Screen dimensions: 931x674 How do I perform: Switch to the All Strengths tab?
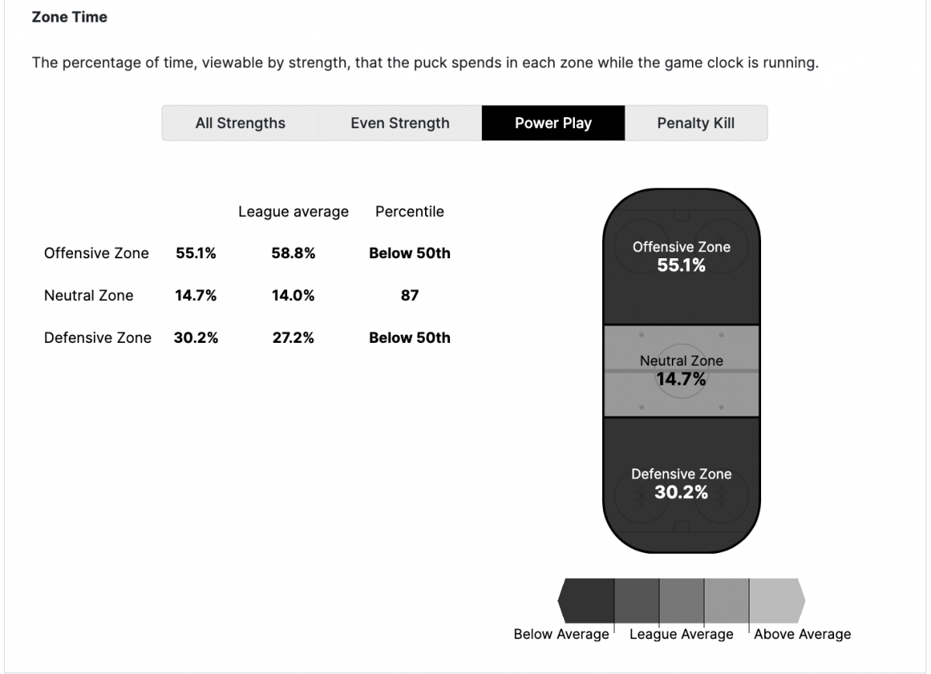tap(241, 123)
